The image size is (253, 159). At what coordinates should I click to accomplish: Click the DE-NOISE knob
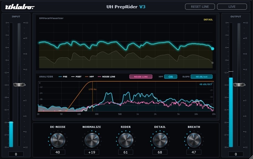point(58,140)
